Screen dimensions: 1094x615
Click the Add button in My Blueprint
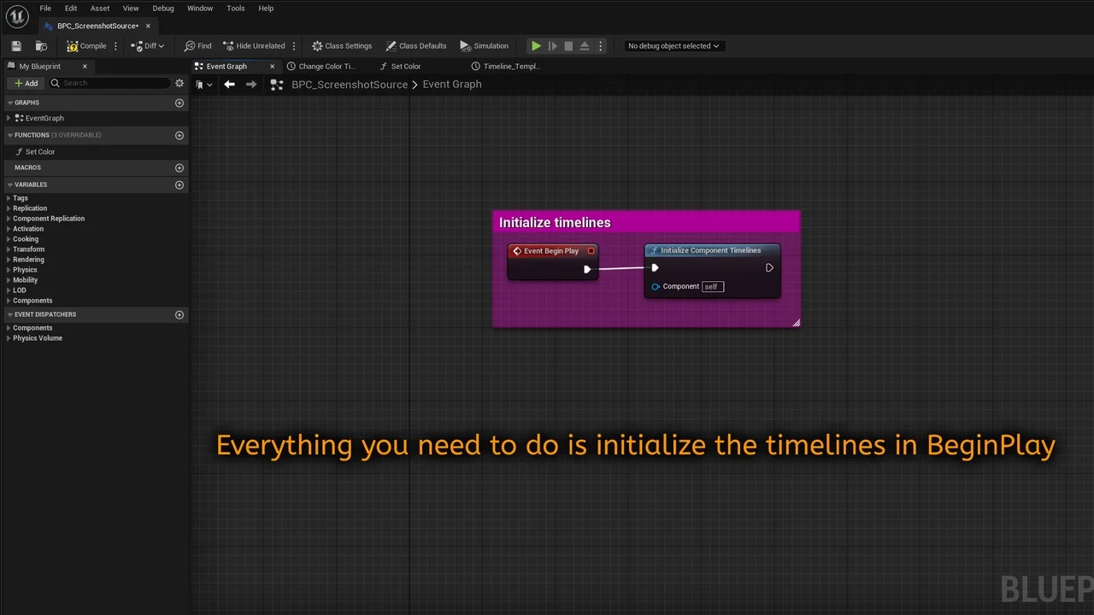tap(26, 83)
